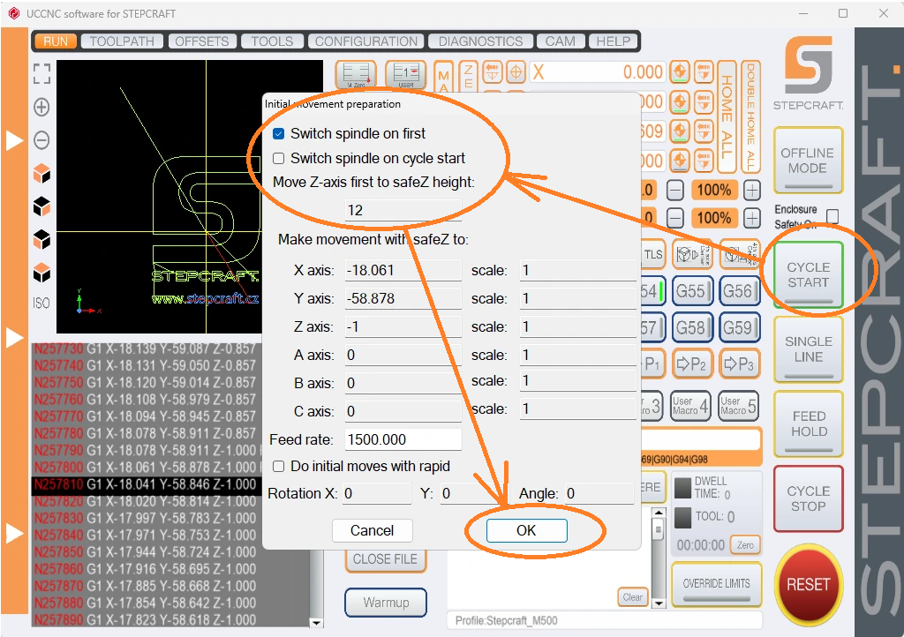Click the zero target icon in the 609 row
The width and height of the screenshot is (904, 637).
(680, 131)
